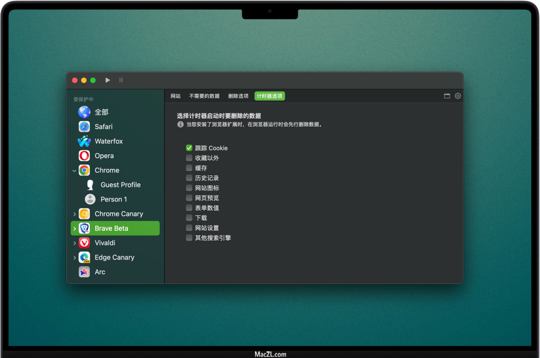Open the settings gear icon
Screen dimensions: 540x358
[x=457, y=96]
